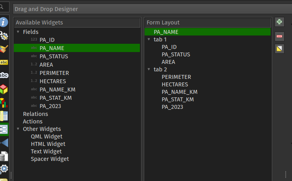Open the Joins arrow icon in sidebar
Screen dimensions: 292x181
pos(4,143)
